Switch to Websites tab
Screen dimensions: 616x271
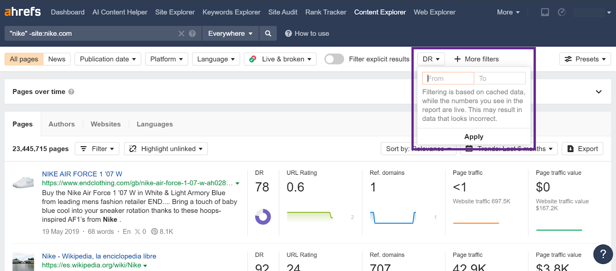coord(106,124)
